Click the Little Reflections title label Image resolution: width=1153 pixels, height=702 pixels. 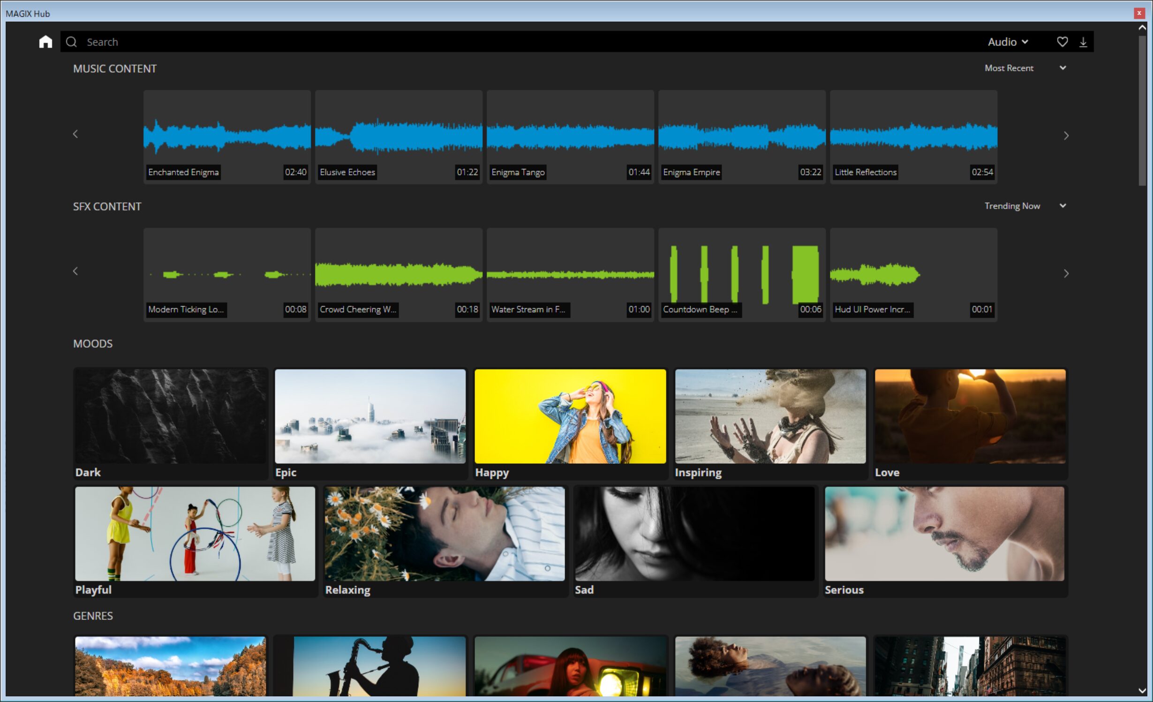pyautogui.click(x=866, y=172)
